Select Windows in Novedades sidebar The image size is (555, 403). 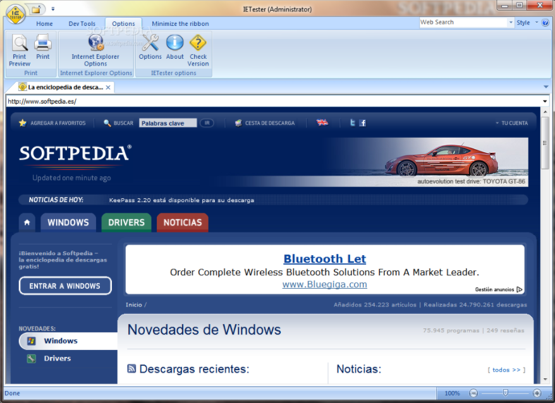tap(68, 340)
